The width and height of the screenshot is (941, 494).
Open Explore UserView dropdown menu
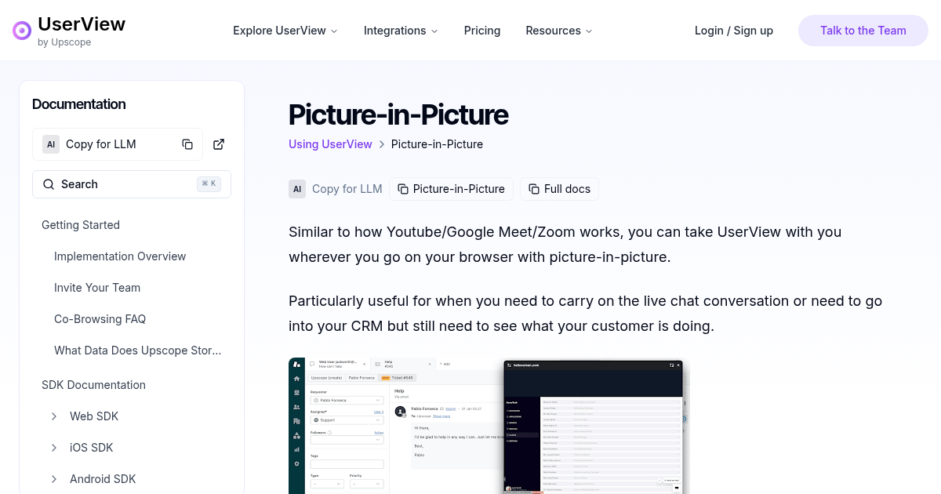point(285,31)
